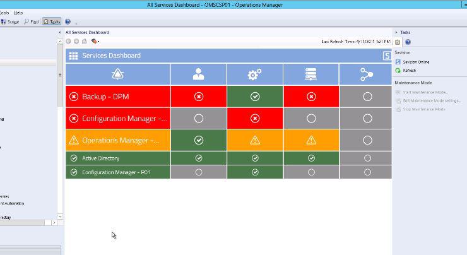This screenshot has width=467, height=255.
Task: Select Configuration Manager - PO1 row
Action: click(x=118, y=172)
